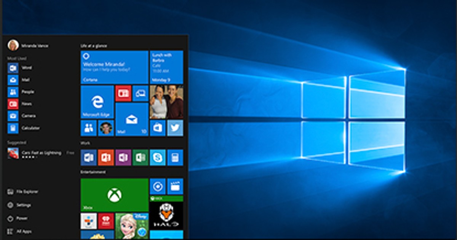Image resolution: width=457 pixels, height=240 pixels.
Task: Open the Store shopping bag tile
Action: [x=158, y=128]
